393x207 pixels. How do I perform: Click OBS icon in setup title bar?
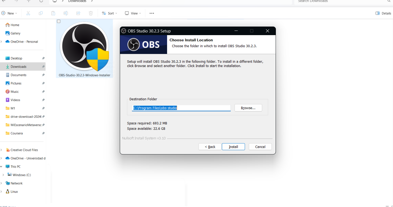click(x=124, y=31)
